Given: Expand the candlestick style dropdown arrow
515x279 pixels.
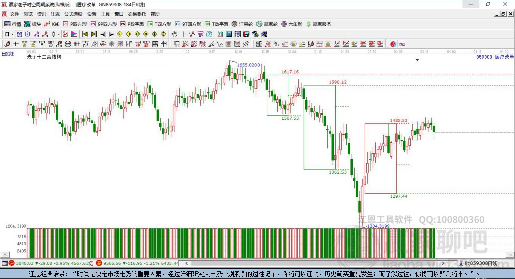Looking at the screenshot, I should point(59,34).
